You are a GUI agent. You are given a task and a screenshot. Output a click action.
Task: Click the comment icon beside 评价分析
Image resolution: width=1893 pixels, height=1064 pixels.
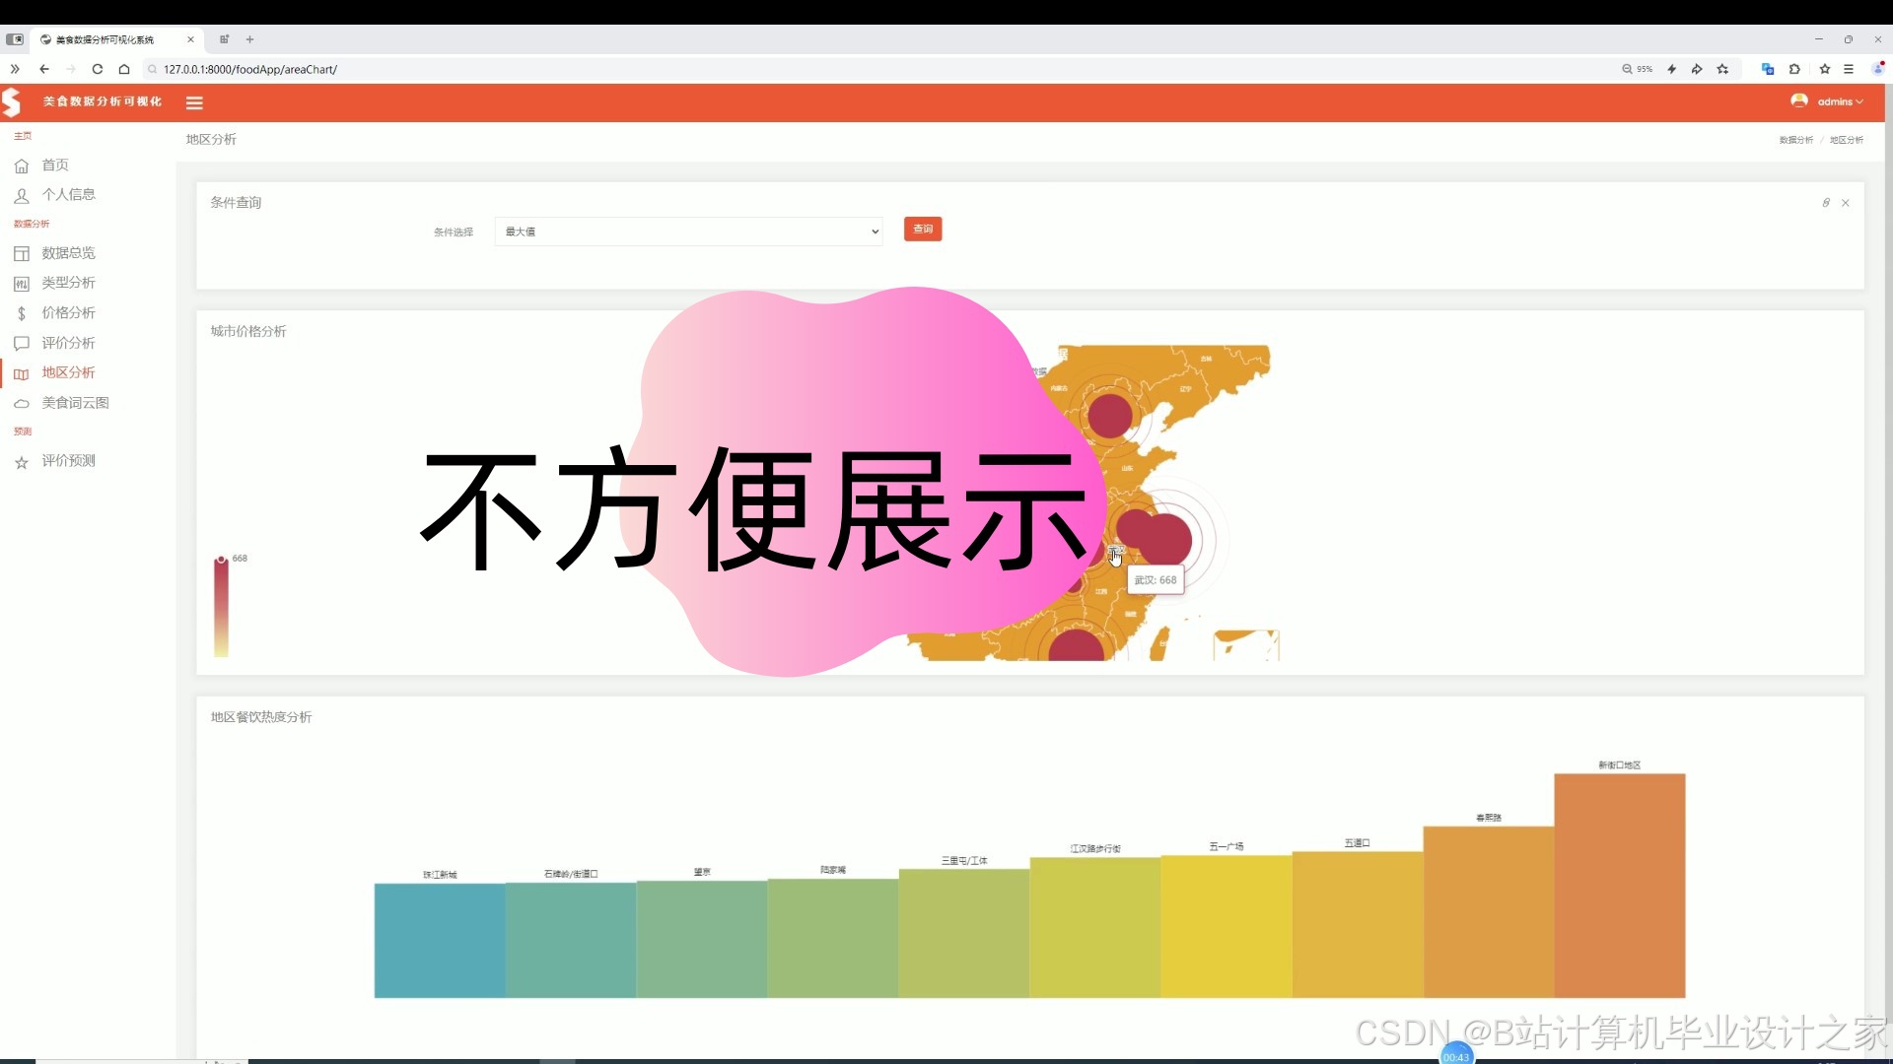click(x=22, y=344)
